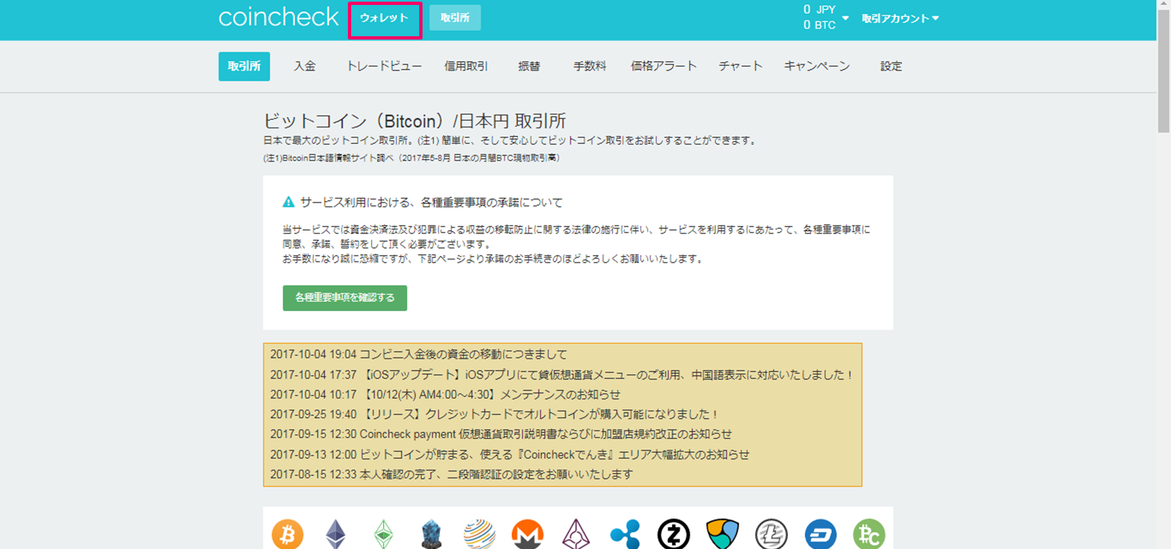
Task: Select the Bitcoin coin icon
Action: coord(288,534)
